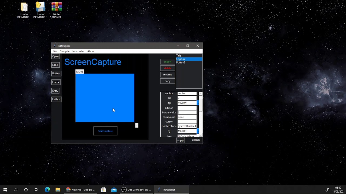This screenshot has height=194, width=346.
Task: Open the Compile menu
Action: 64,51
